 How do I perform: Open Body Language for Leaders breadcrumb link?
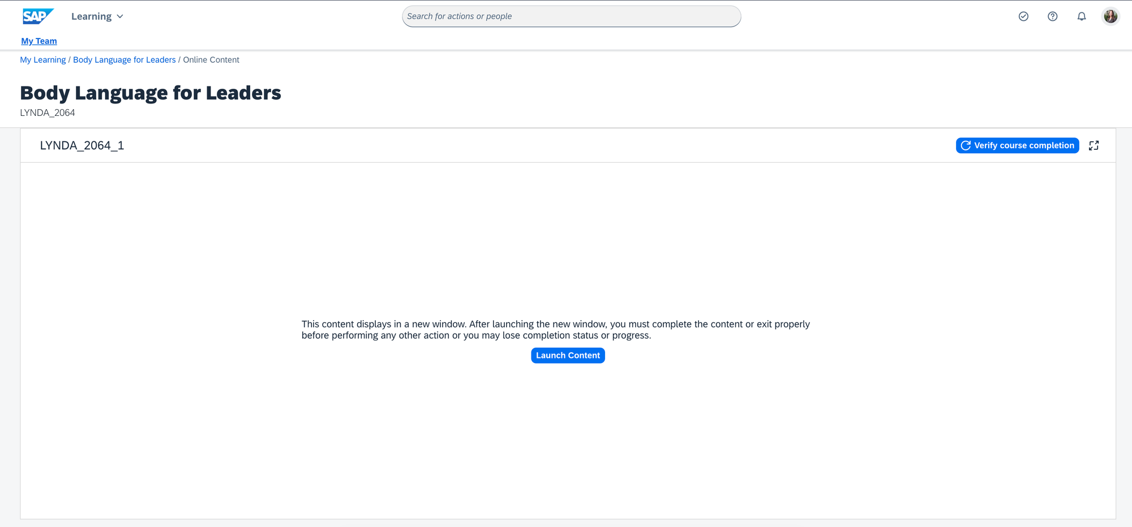[x=125, y=60]
